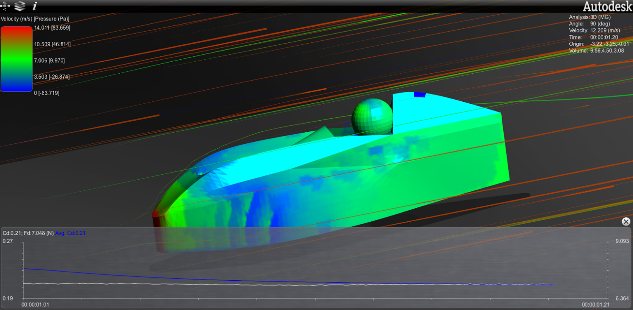This screenshot has width=633, height=310.
Task: Click the 'Time: 00:00:01.20' readout
Action: tap(593, 37)
